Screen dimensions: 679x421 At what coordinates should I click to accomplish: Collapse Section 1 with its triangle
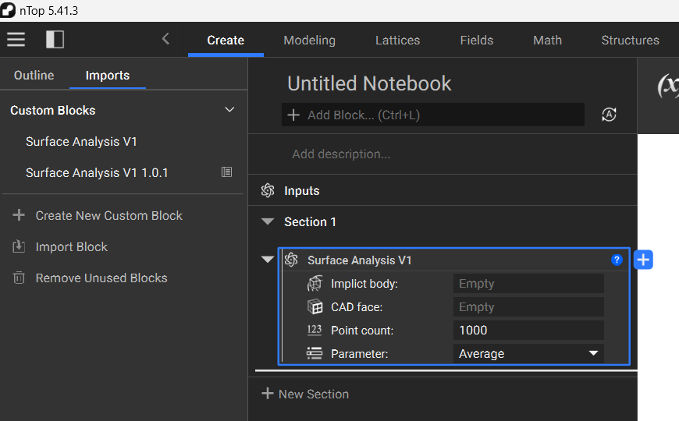[268, 221]
